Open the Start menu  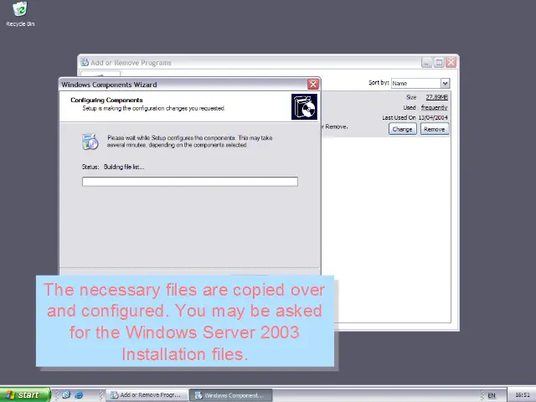pos(23,394)
